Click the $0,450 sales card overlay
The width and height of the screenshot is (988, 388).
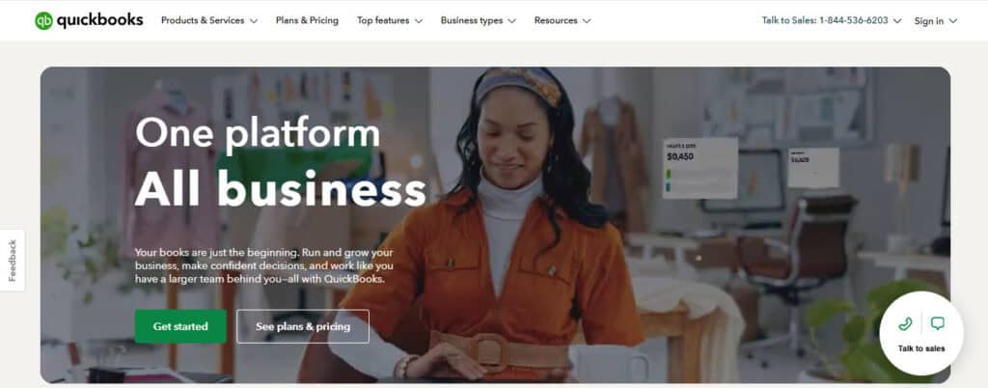click(x=700, y=168)
